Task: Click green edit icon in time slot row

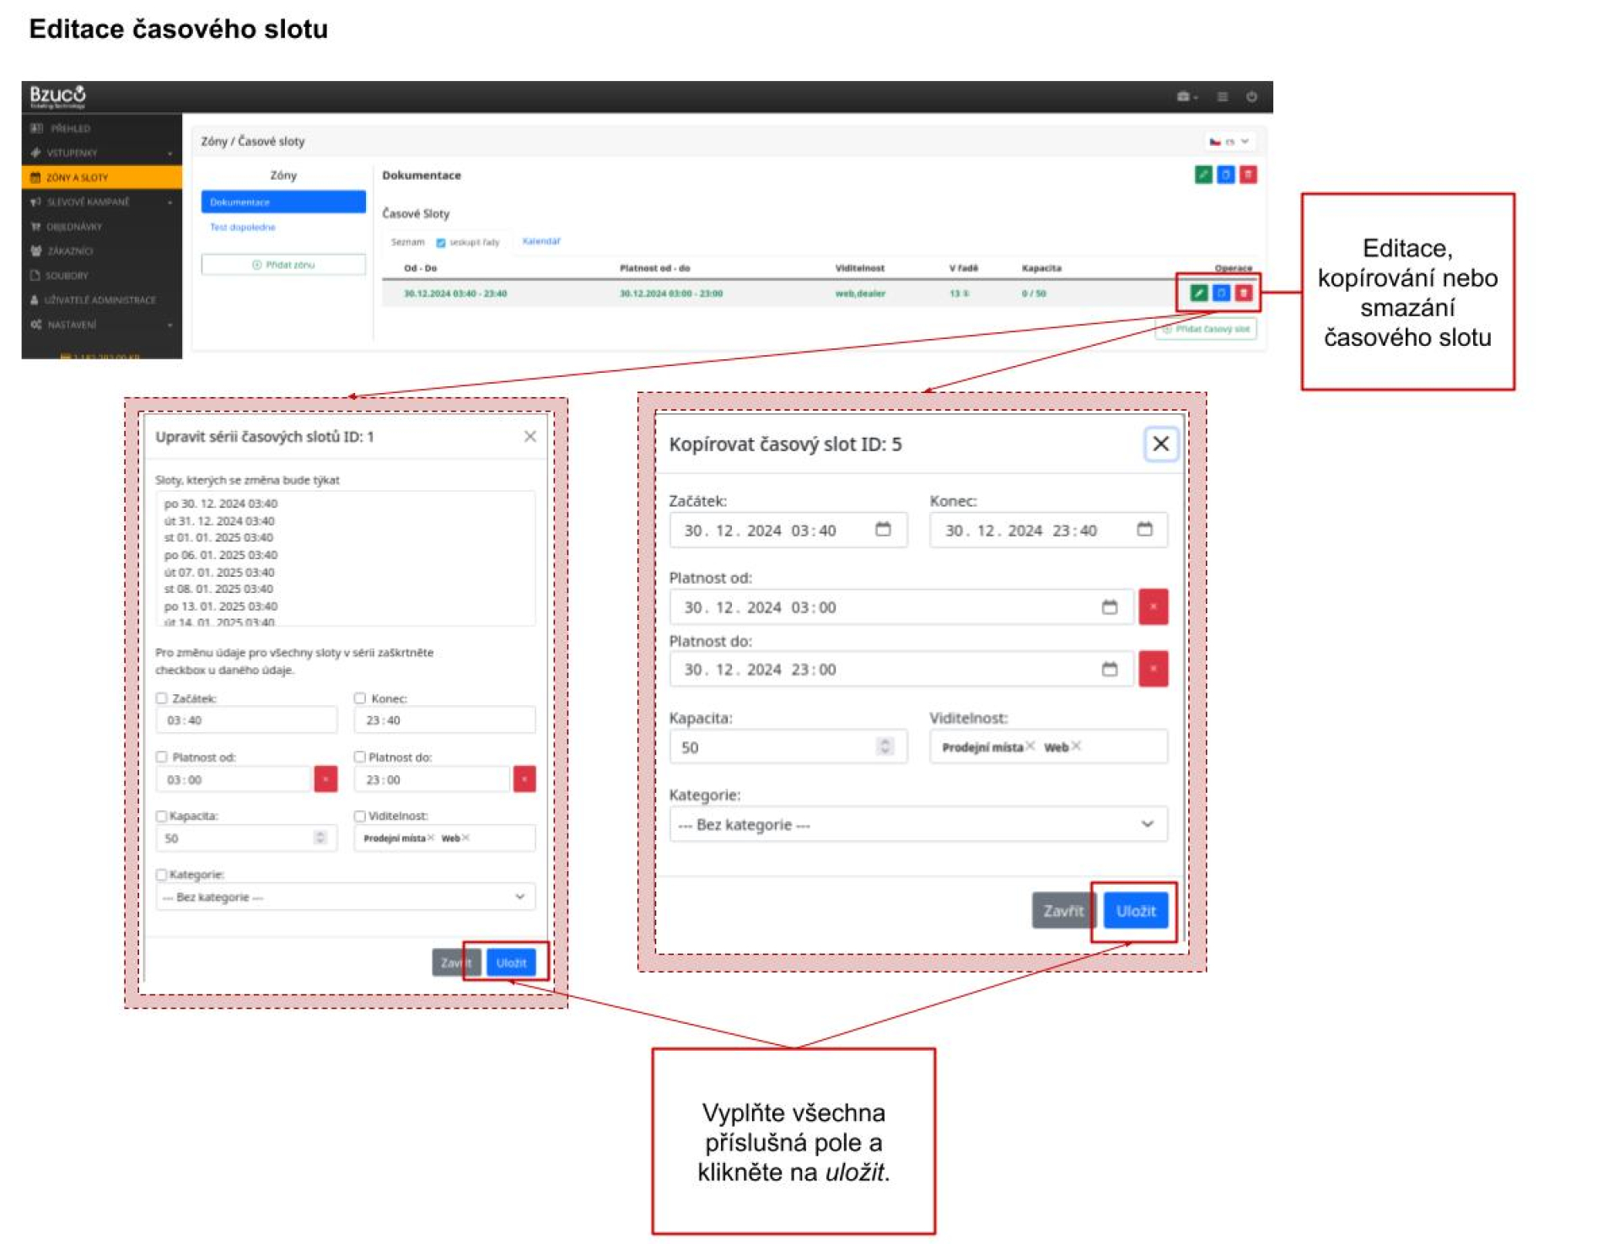Action: click(1198, 293)
